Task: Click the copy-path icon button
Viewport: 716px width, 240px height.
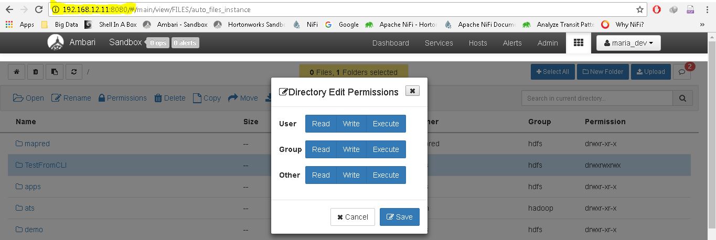Action: (55, 72)
